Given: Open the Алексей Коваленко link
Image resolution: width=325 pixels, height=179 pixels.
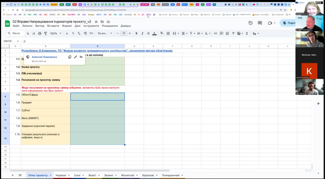Looking at the screenshot, I should pyautogui.click(x=44, y=57).
